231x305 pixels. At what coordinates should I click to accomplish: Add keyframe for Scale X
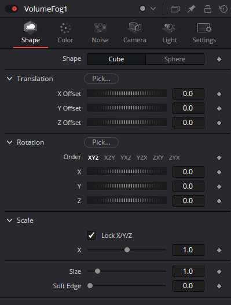[x=219, y=250]
